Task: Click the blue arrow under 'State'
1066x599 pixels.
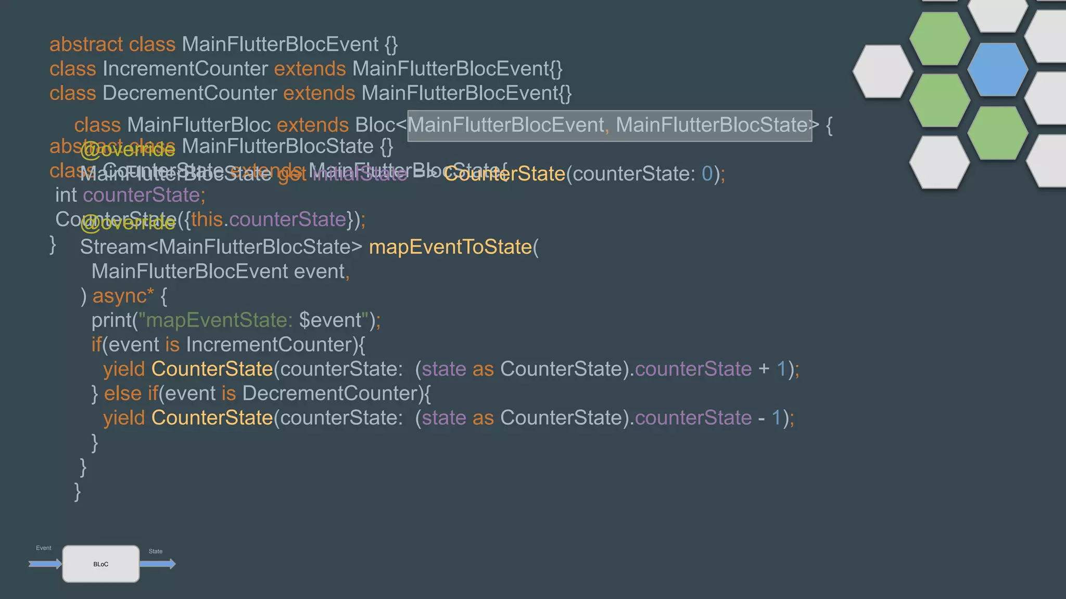Action: click(x=158, y=564)
